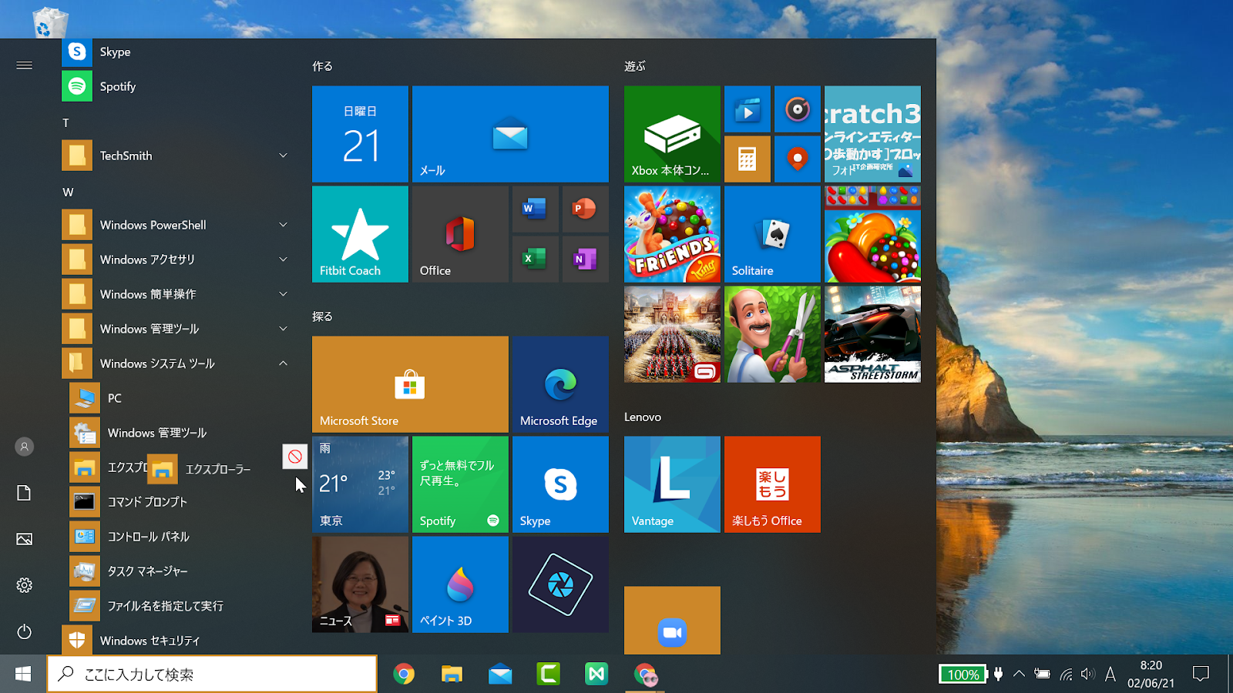Screen dimensions: 1233x693
Task: Open the Calculator small tile
Action: tap(748, 159)
